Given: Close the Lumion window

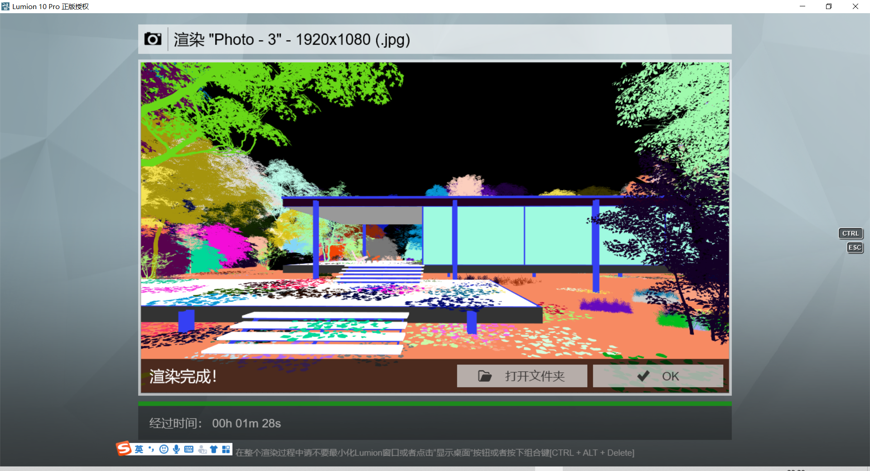Looking at the screenshot, I should point(855,6).
